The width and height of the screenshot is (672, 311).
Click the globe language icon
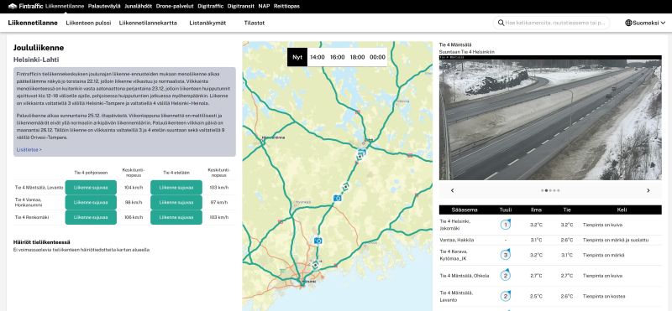pos(628,23)
